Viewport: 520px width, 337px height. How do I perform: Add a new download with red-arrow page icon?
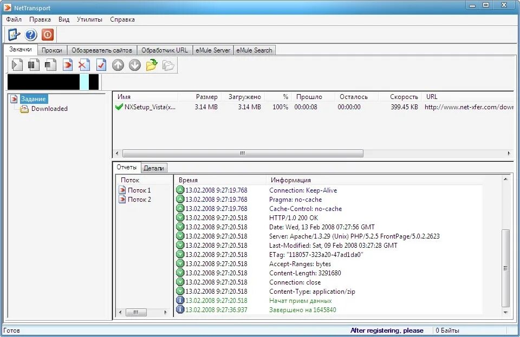click(x=67, y=65)
